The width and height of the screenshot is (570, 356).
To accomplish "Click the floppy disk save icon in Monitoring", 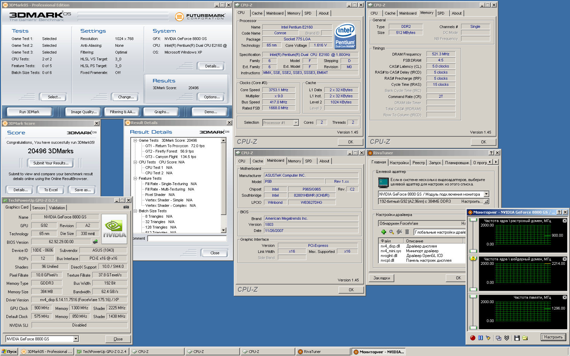I will (517, 338).
